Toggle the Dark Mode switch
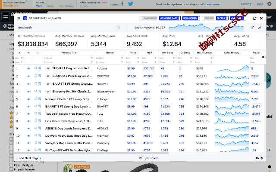 click(x=148, y=18)
